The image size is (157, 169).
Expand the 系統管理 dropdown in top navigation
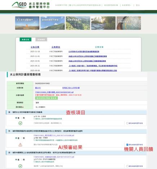127,5
